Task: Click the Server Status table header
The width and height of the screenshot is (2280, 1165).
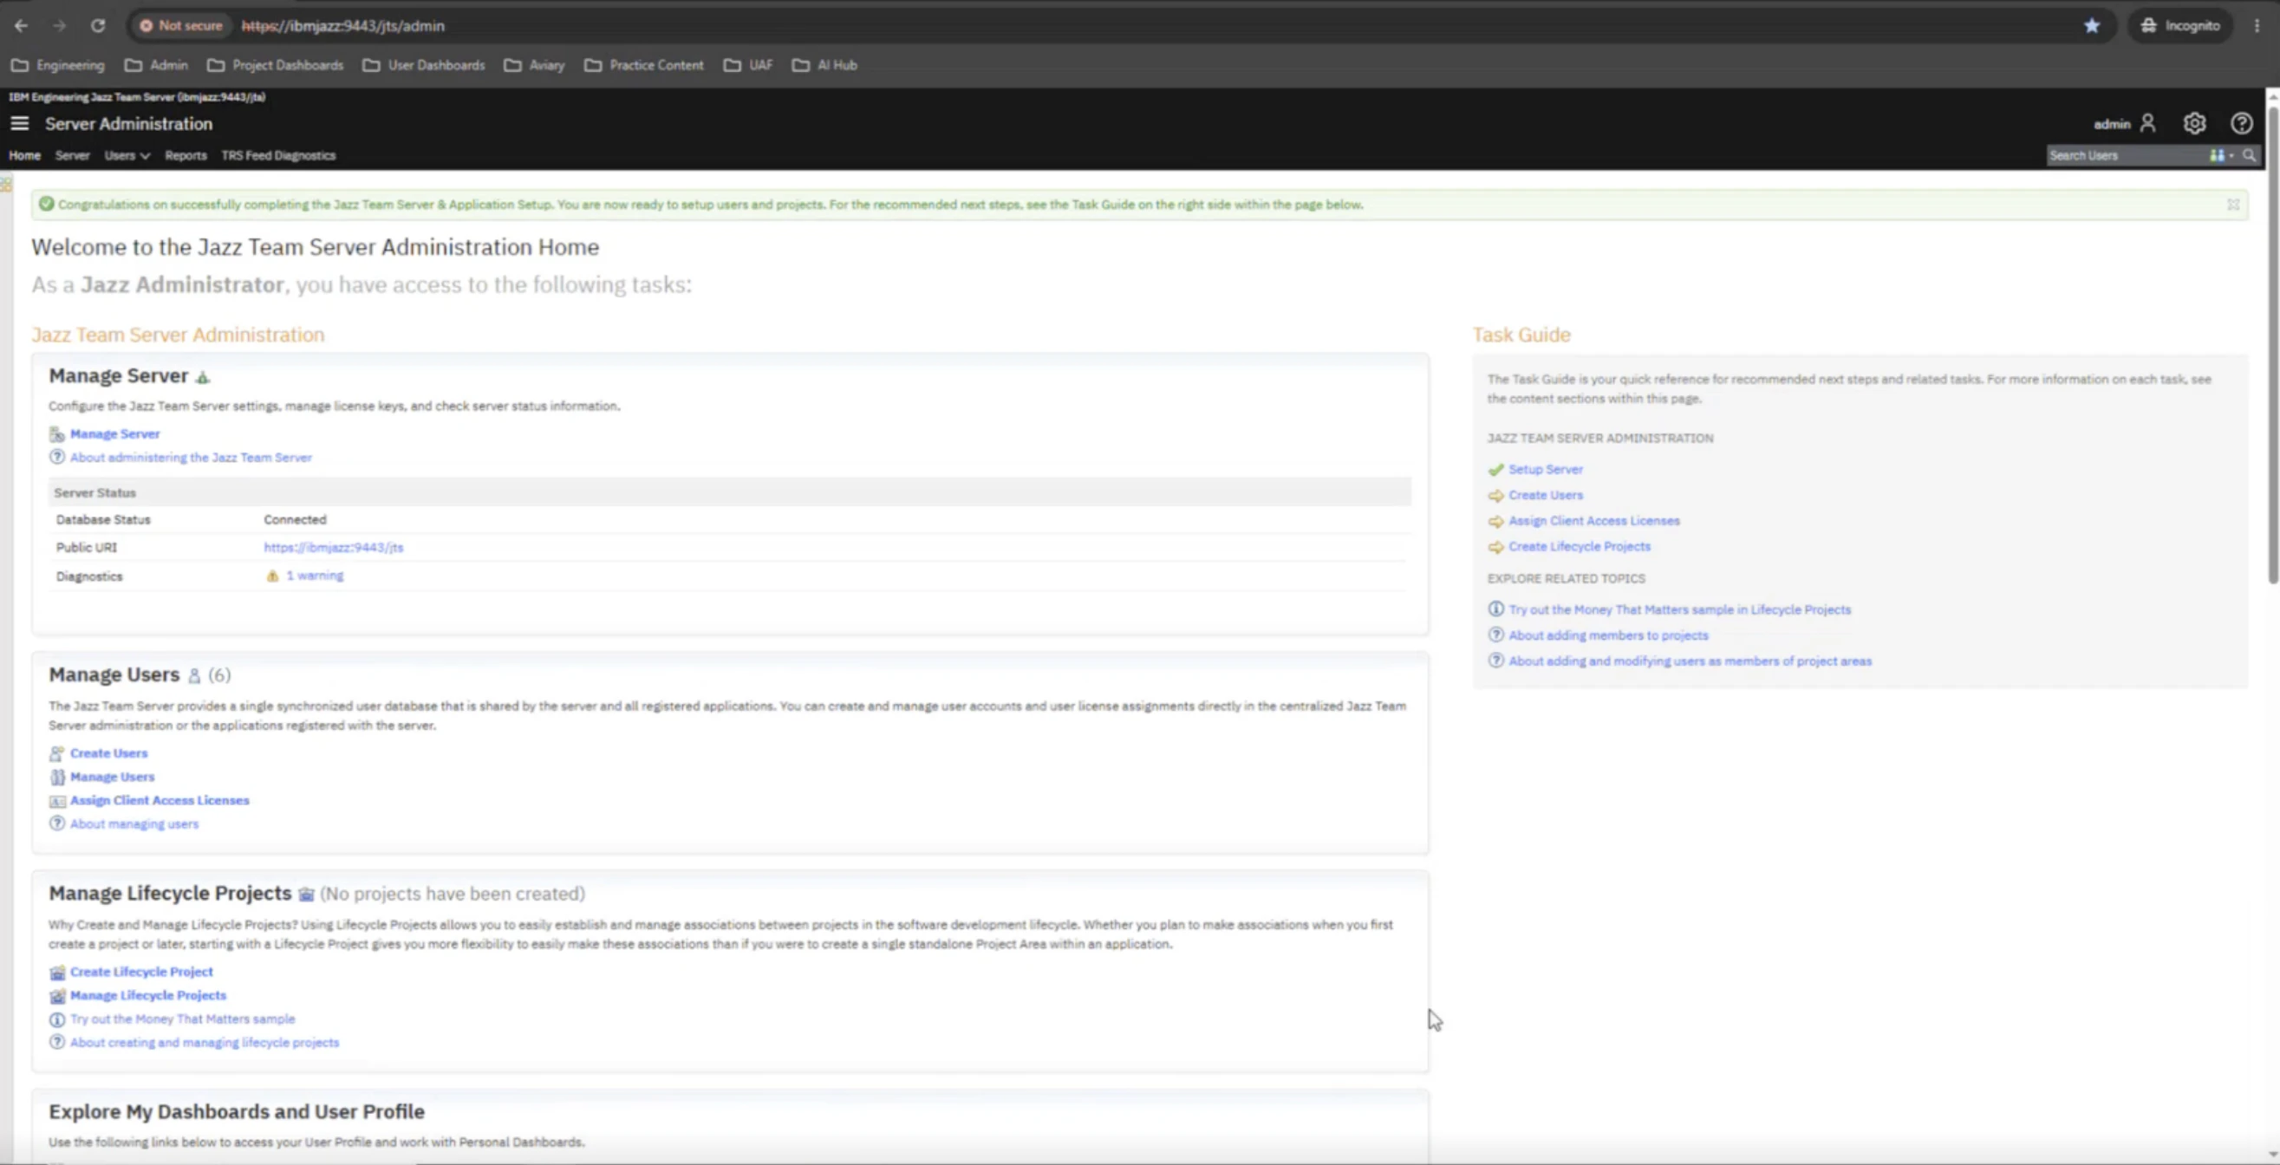Action: click(729, 492)
